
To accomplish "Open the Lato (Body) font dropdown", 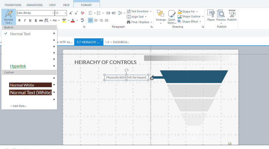I will pyautogui.click(x=53, y=13).
